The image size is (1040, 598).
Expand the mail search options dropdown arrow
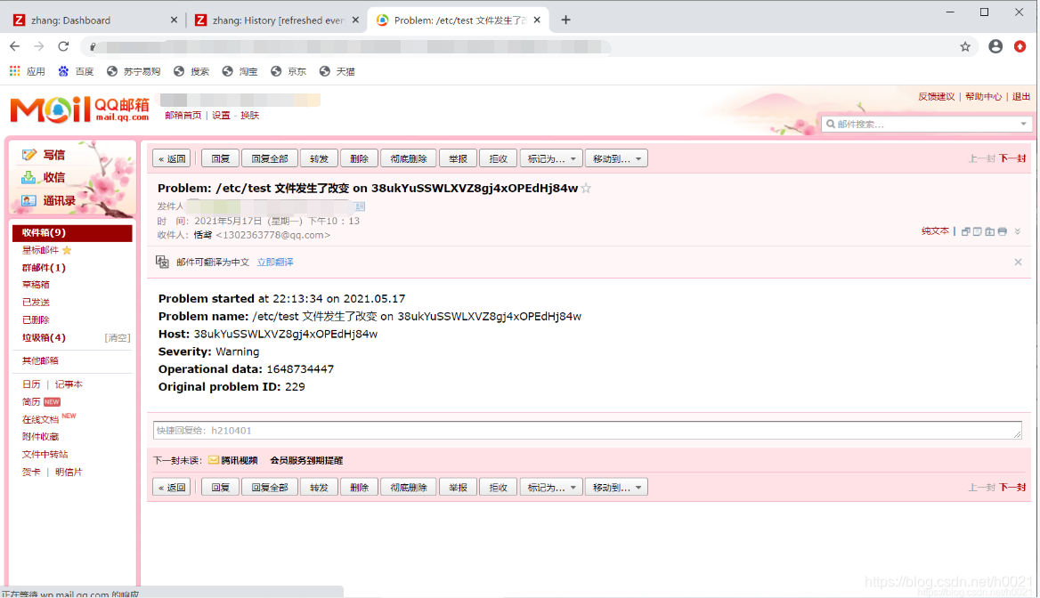[x=1023, y=124]
